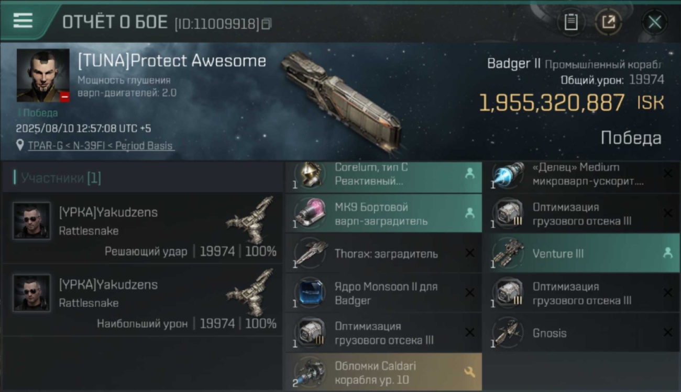
Task: Open the clipboard report icon
Action: [x=570, y=22]
